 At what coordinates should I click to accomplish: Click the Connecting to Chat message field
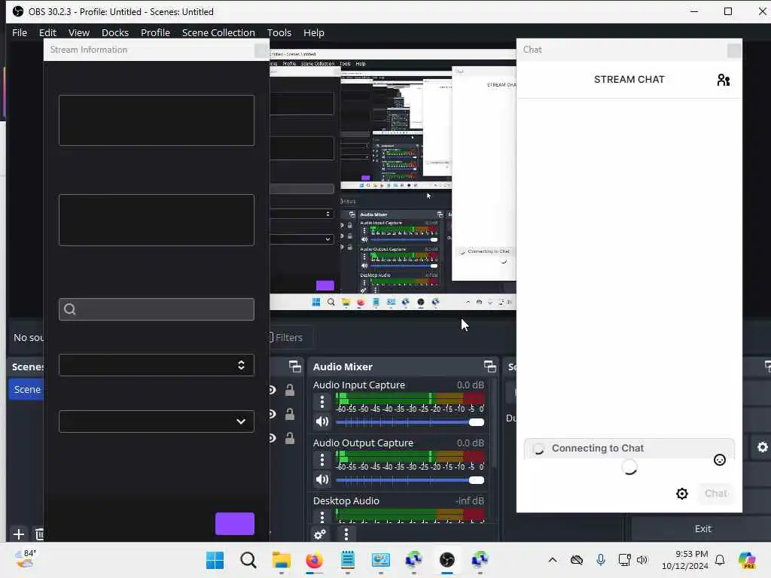click(x=629, y=449)
